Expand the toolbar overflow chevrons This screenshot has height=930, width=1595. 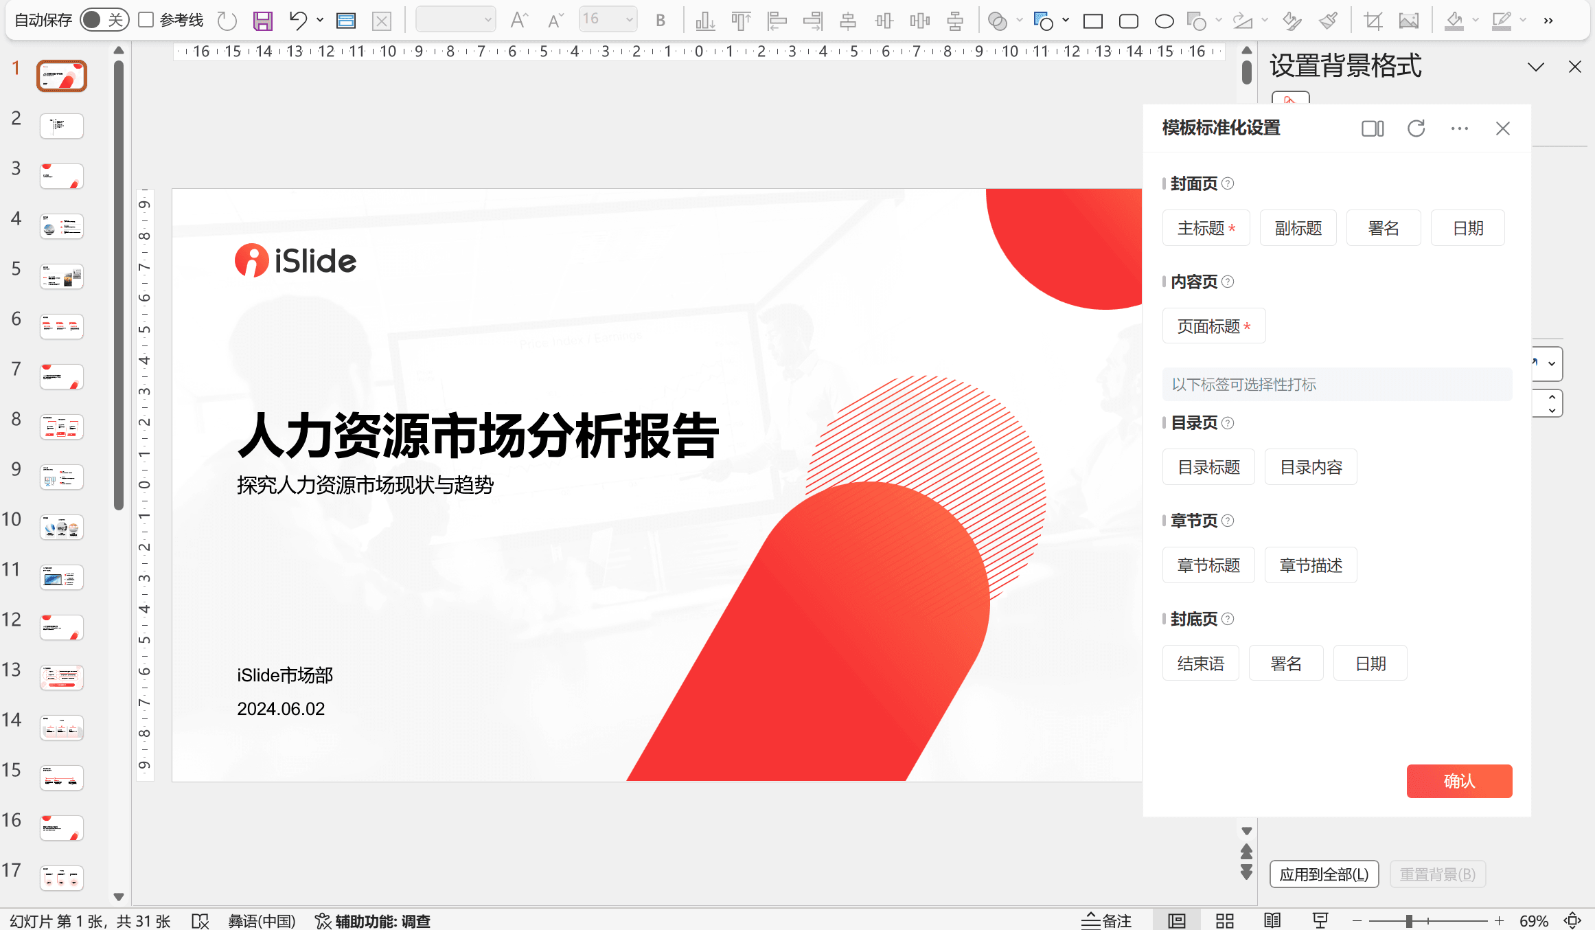(x=1548, y=21)
